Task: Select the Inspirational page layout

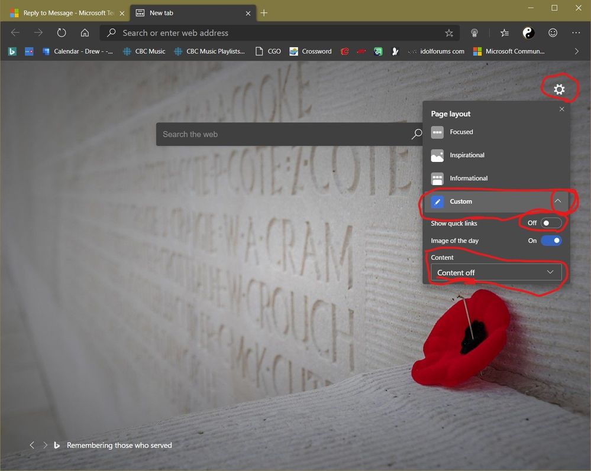Action: coord(496,155)
